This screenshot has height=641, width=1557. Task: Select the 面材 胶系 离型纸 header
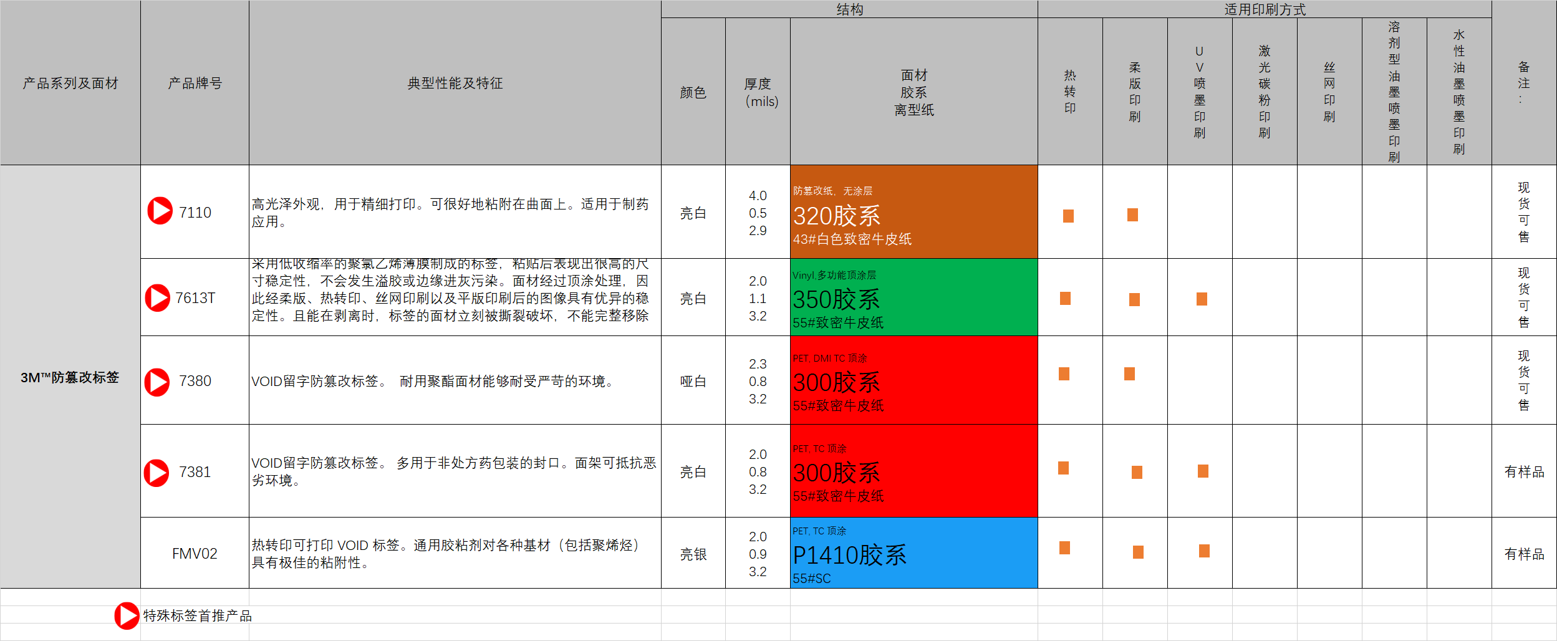913,92
